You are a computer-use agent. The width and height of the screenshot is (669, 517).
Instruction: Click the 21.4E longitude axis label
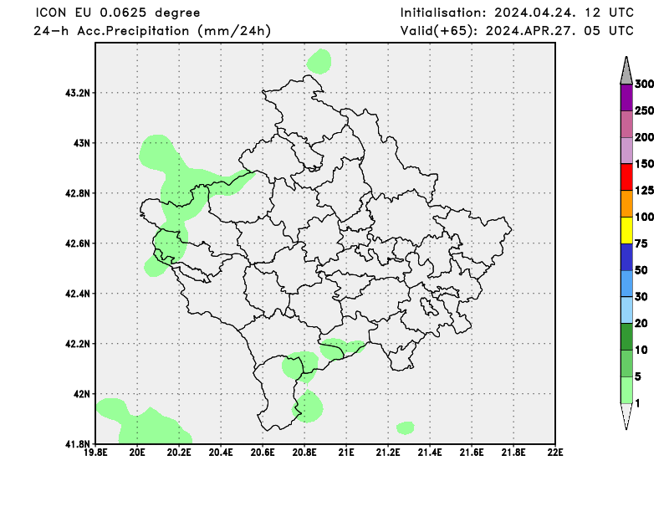pyautogui.click(x=430, y=453)
